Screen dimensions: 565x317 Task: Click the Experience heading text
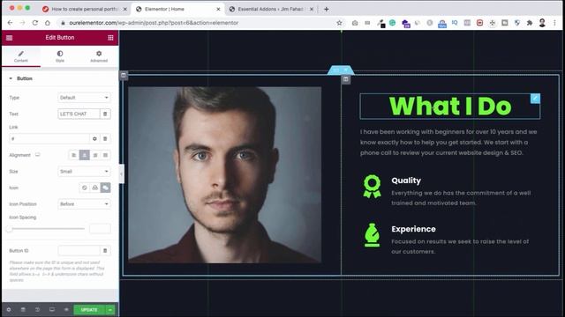(413, 229)
